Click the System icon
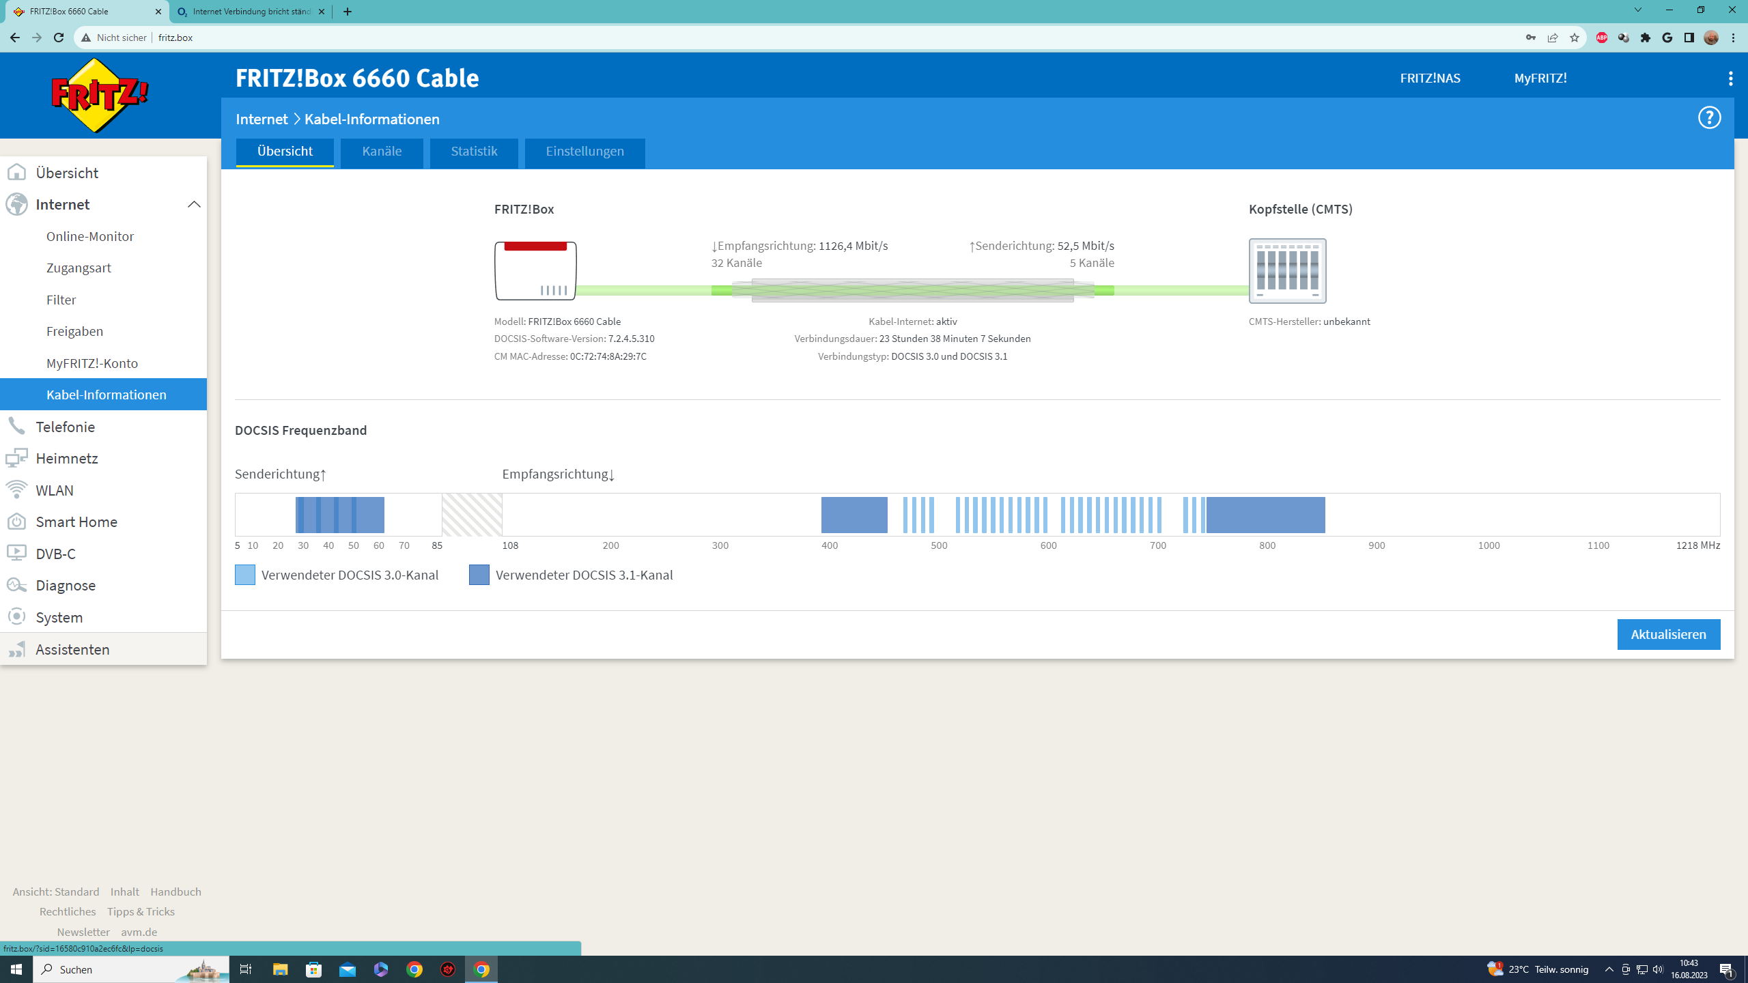 [x=16, y=617]
